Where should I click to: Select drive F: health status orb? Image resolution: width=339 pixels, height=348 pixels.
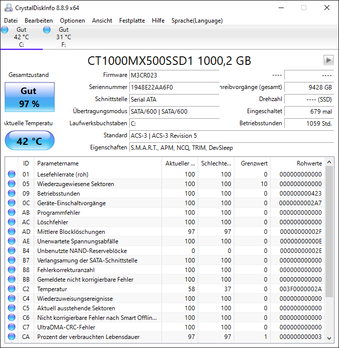47,30
